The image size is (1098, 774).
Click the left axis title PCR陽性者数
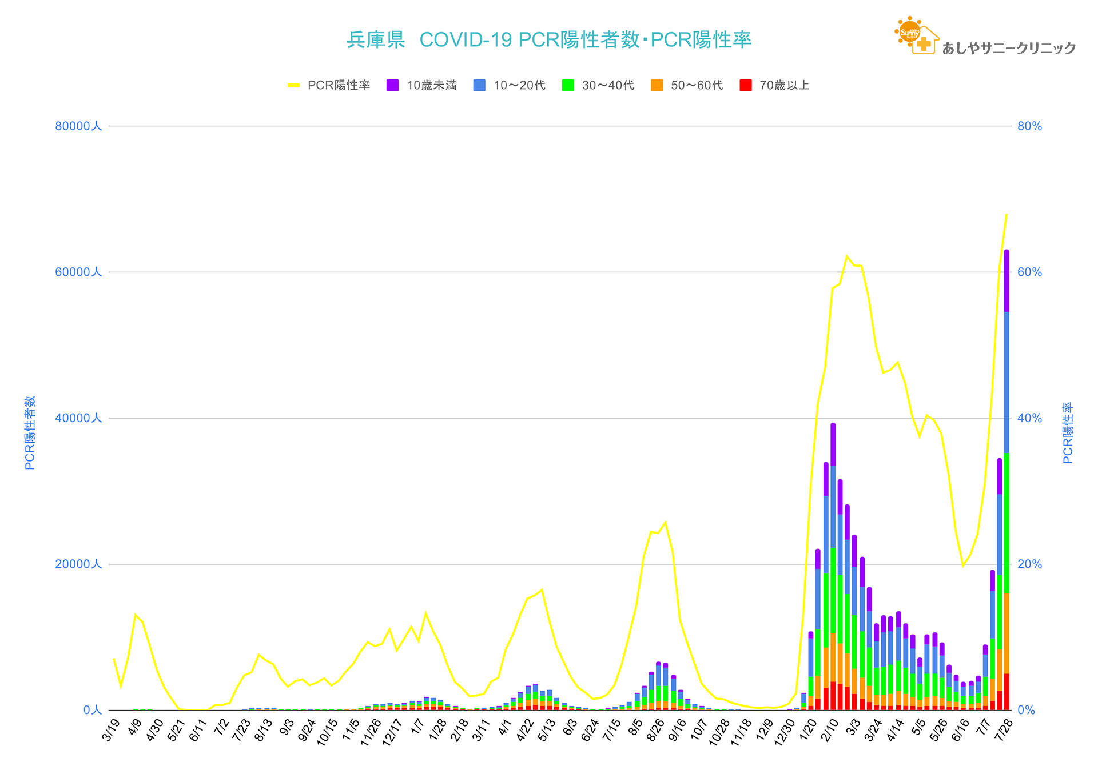pos(30,432)
